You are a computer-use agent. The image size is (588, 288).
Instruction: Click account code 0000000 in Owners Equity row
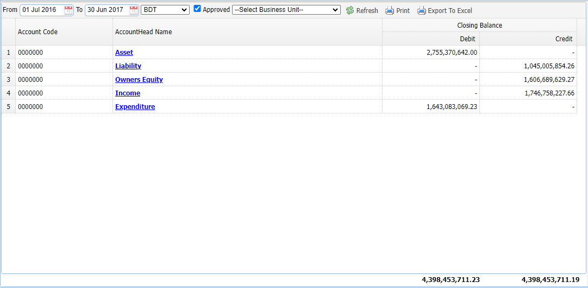30,79
